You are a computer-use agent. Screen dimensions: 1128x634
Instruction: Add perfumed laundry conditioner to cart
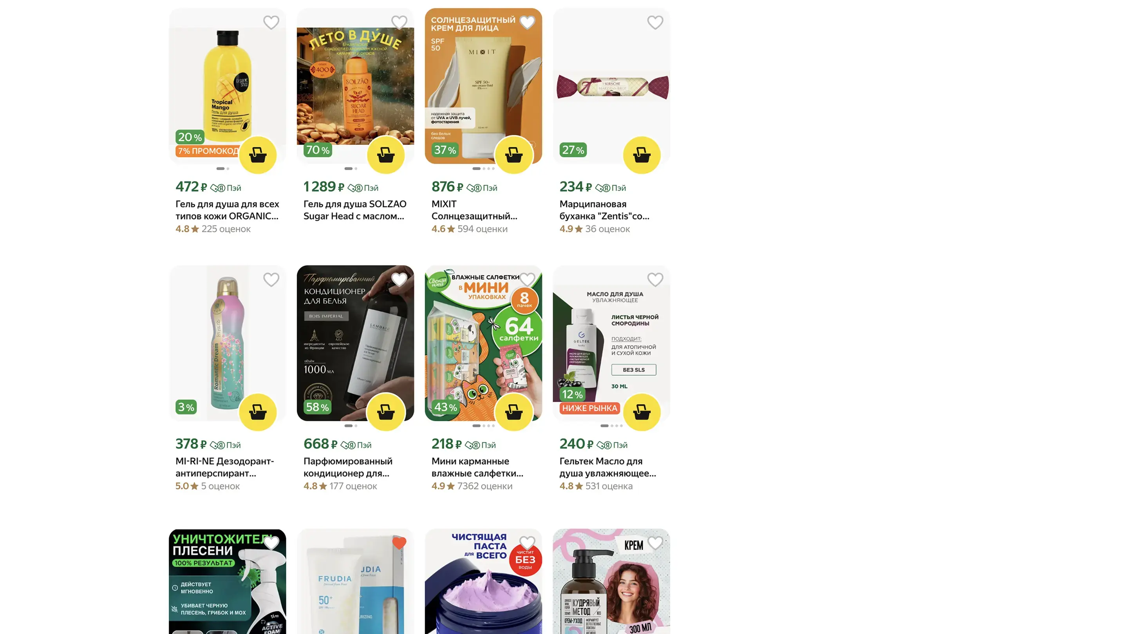coord(386,412)
